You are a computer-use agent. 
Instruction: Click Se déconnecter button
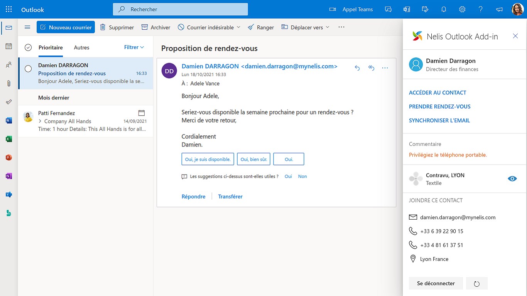(x=436, y=283)
